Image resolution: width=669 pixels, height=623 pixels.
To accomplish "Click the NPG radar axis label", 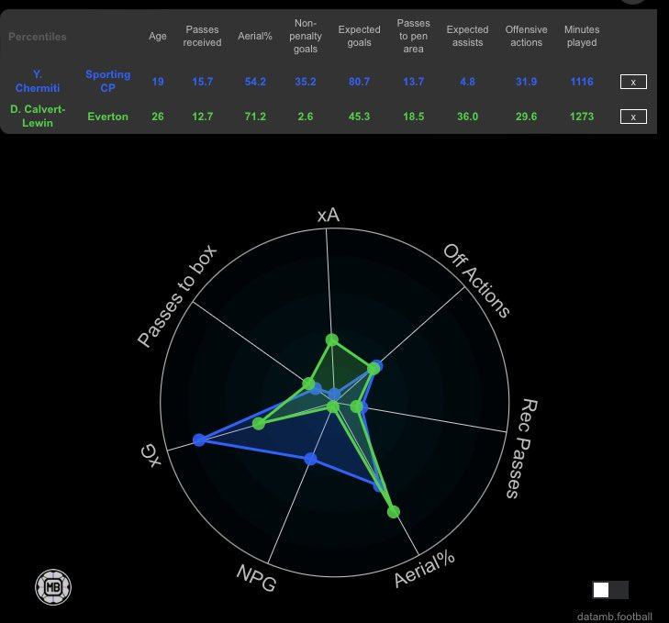I will pos(256,578).
